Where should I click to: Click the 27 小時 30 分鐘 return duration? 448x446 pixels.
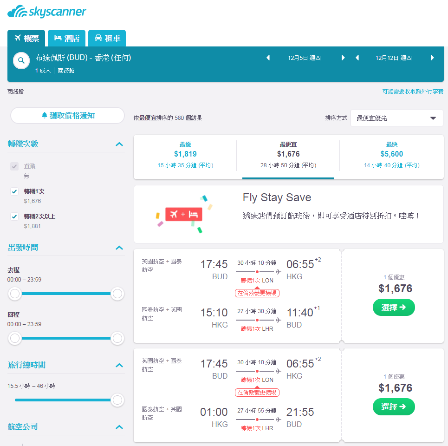(x=257, y=311)
